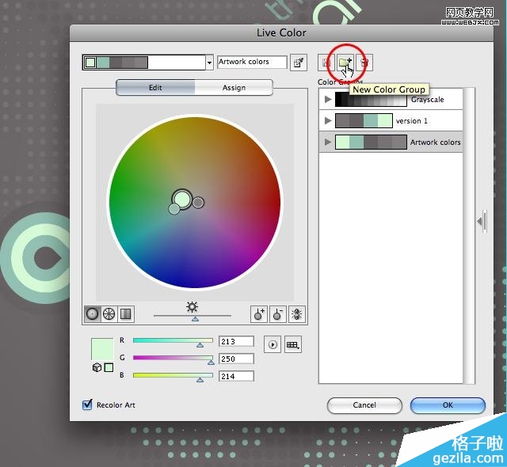The height and width of the screenshot is (467, 507).
Task: Click the color mode arrow button beside R slider
Action: pos(273,344)
